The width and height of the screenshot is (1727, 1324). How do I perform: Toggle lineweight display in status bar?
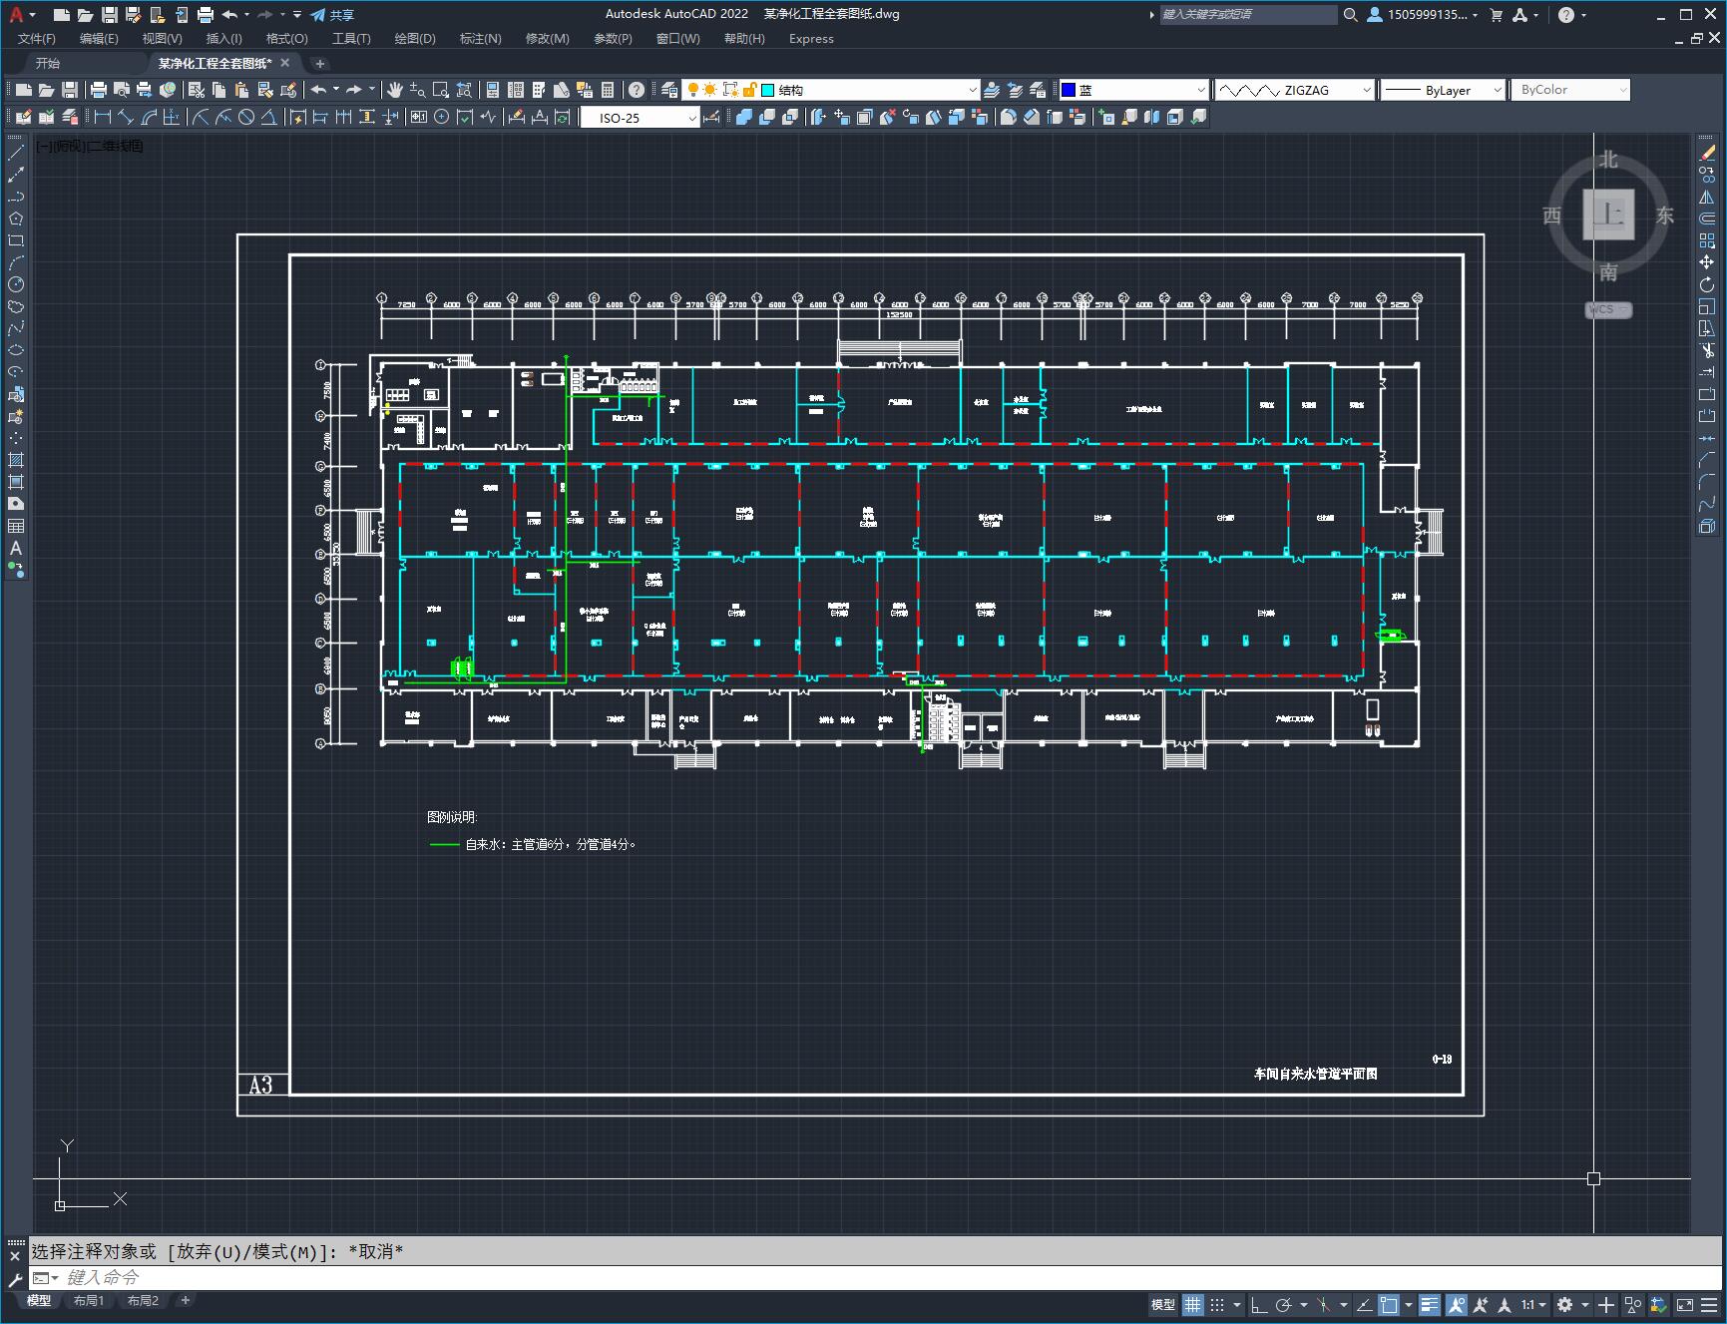click(x=1430, y=1304)
